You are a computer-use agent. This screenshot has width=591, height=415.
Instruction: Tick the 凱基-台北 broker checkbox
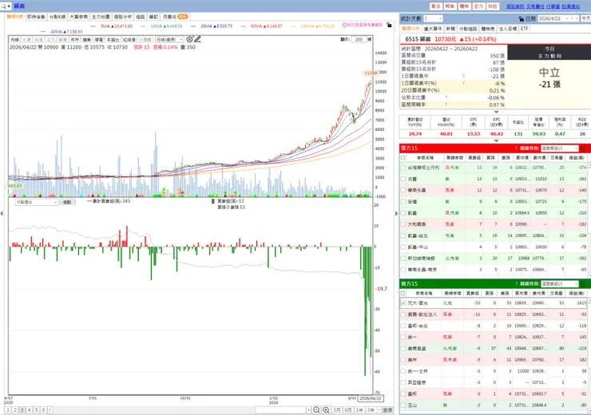coord(403,235)
